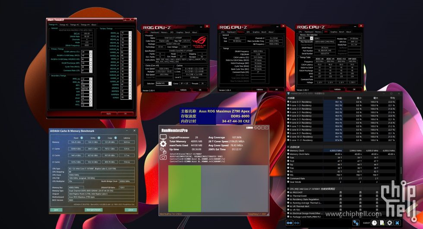Click the Republic of Gamers logo in CPU-Z
Viewport: 423px width, 229px height.
coord(199,42)
